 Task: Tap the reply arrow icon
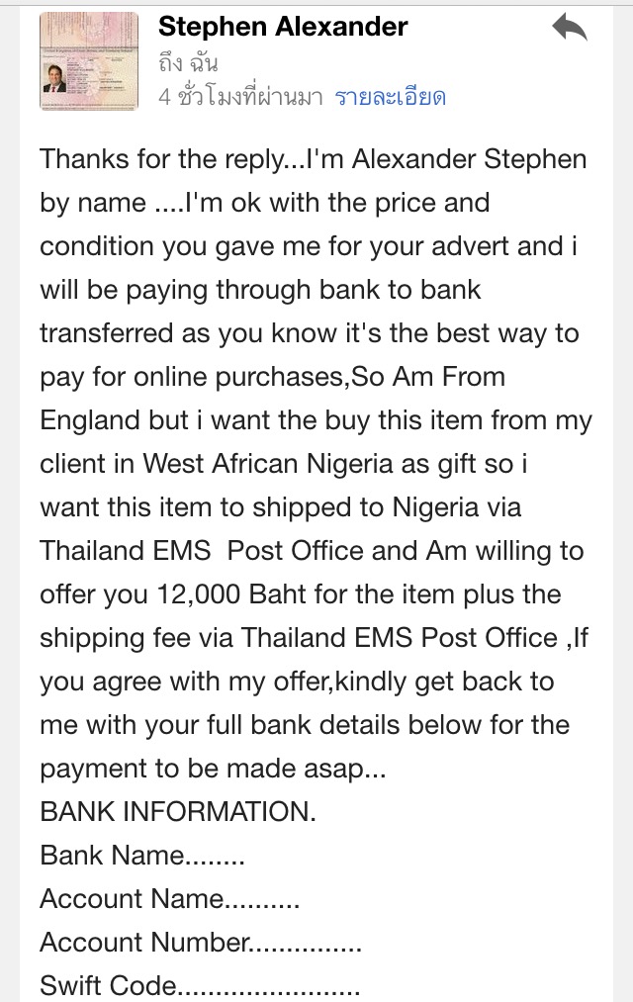point(570,29)
